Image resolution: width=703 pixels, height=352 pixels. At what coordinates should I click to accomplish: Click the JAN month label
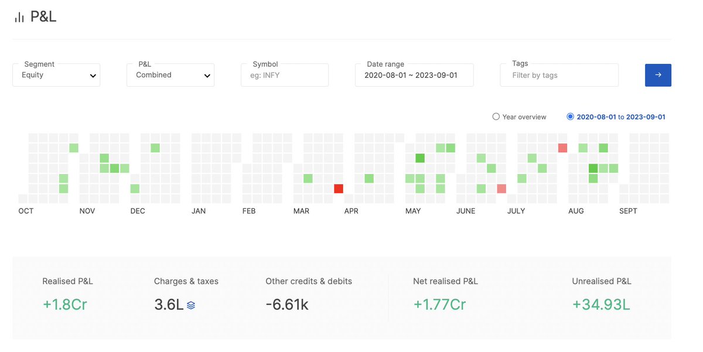199,211
